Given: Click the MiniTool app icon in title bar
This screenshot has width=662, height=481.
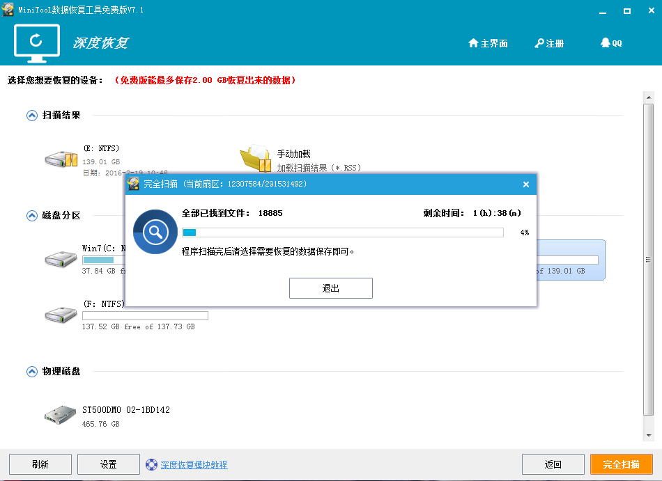Looking at the screenshot, I should pos(8,9).
